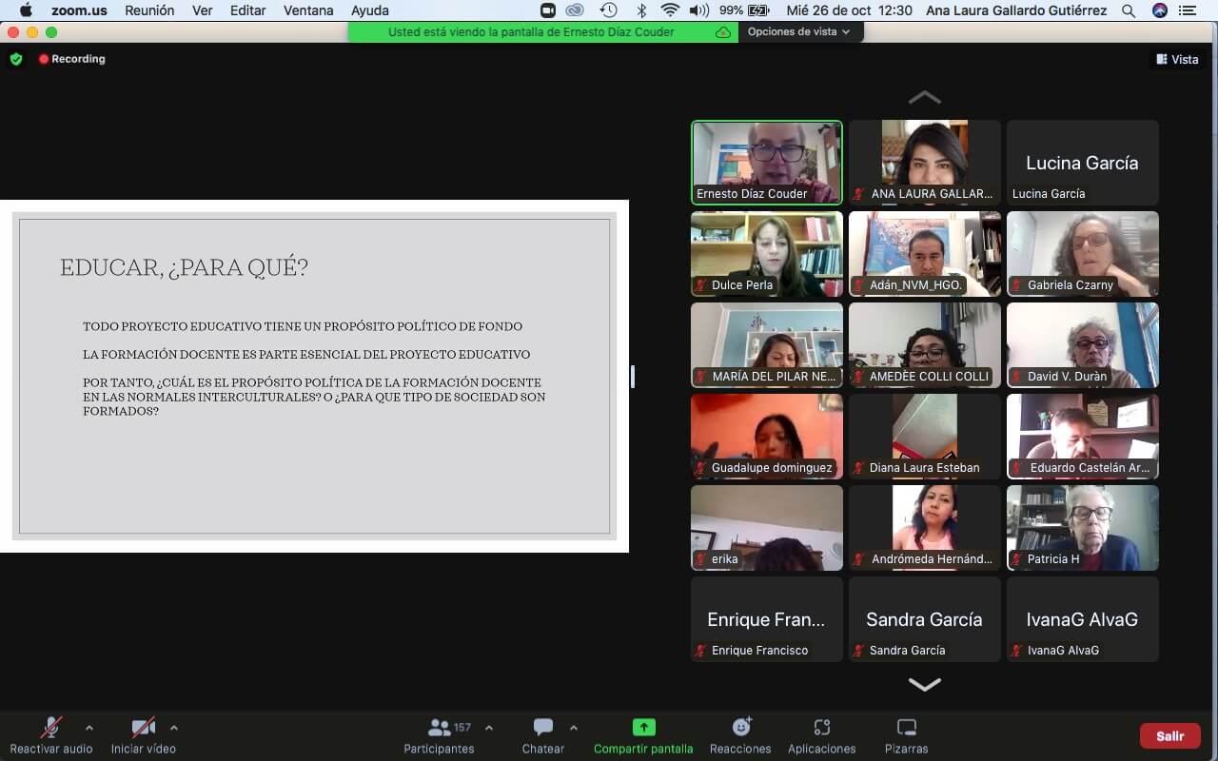Show next page of participant videos
This screenshot has width=1218, height=761.
924,684
